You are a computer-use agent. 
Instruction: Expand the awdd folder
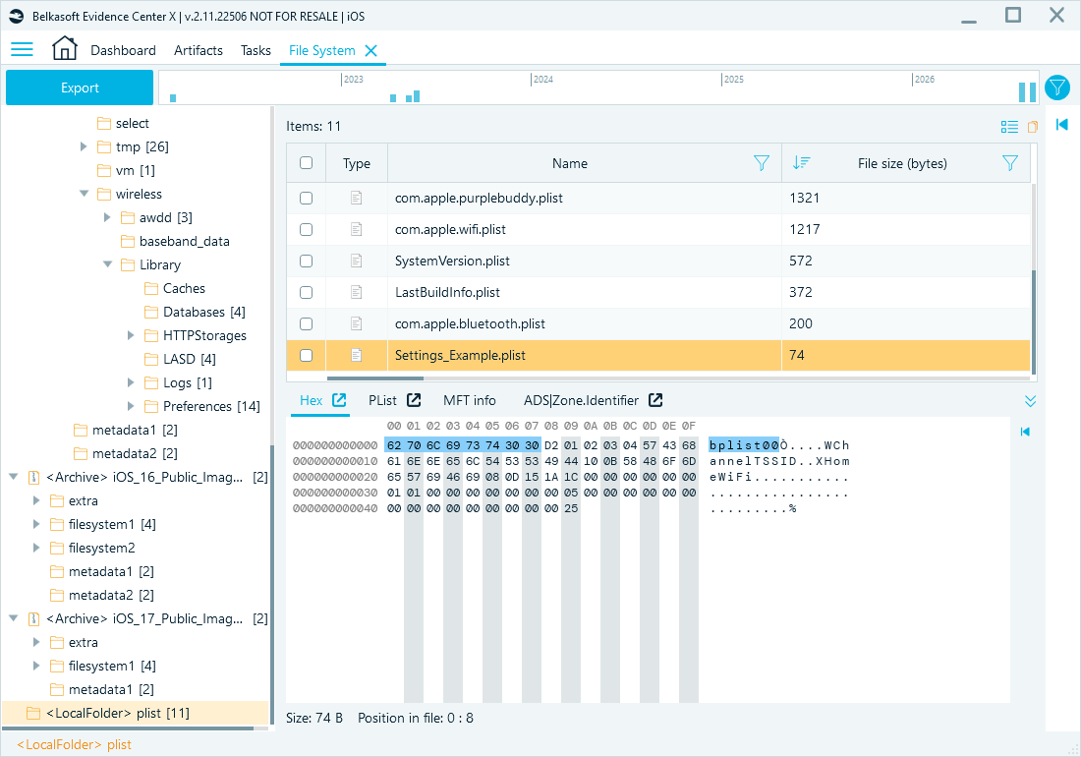point(107,217)
